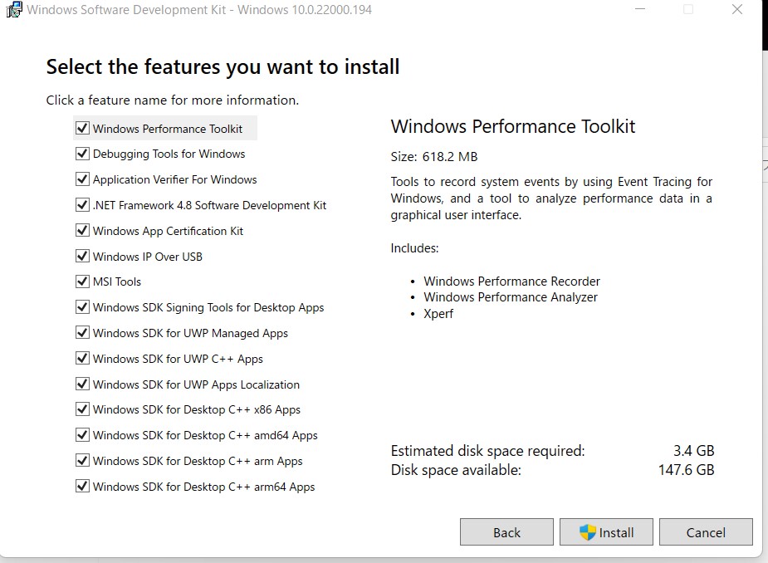Close the SDK setup window

(736, 11)
